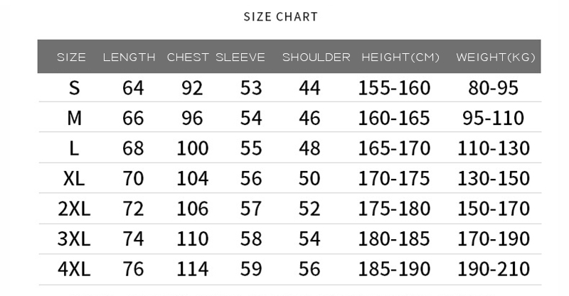Select chest value 104 for XL
The height and width of the screenshot is (296, 569).
click(192, 178)
